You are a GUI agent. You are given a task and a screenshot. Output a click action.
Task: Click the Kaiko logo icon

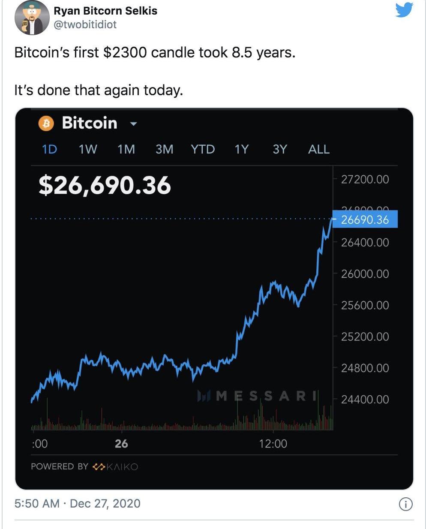coord(99,466)
